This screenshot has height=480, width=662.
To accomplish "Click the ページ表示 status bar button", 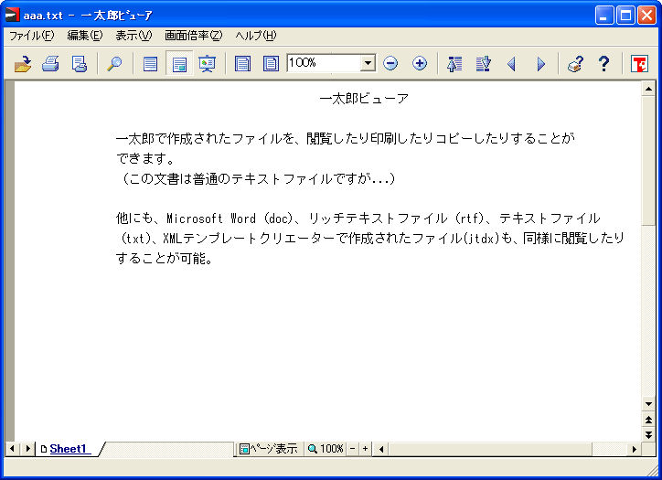I will point(269,449).
